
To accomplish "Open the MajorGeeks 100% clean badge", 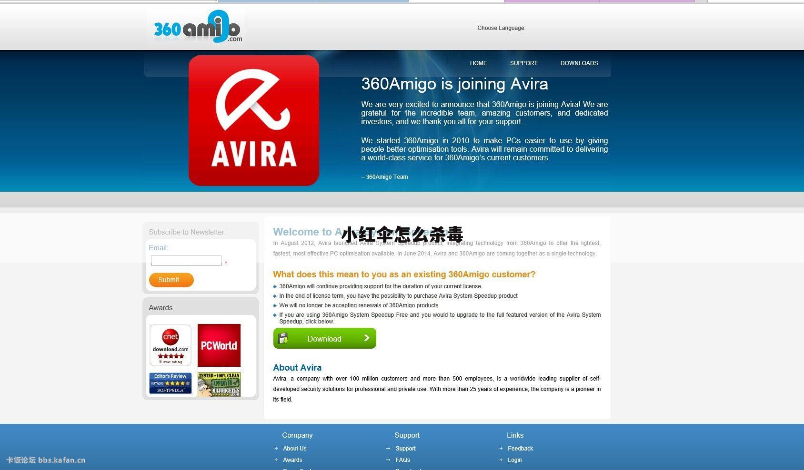I will click(219, 384).
